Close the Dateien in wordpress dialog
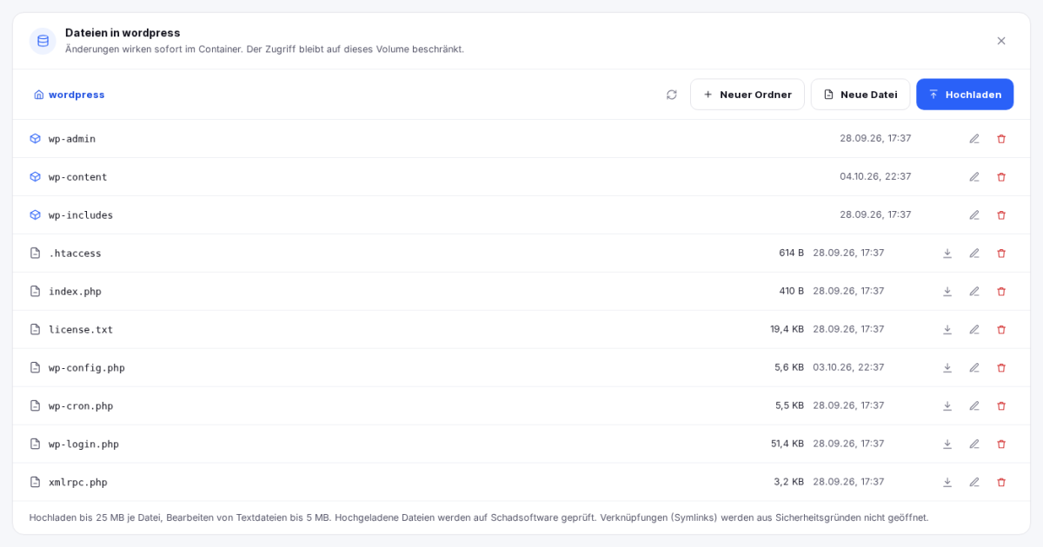The image size is (1043, 547). click(1001, 41)
